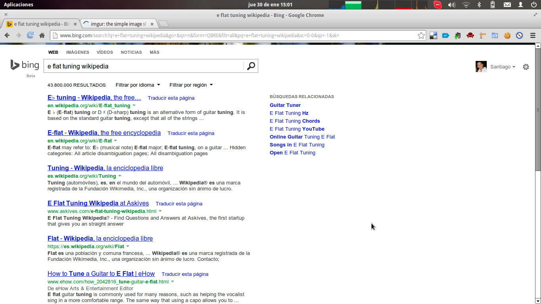Open Flat - Wikipedia, la enciclopedia libre
This screenshot has height=304, width=541.
coord(100,239)
